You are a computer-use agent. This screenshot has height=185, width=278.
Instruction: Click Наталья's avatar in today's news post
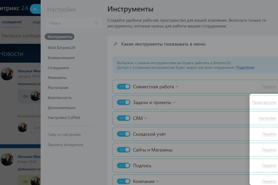tap(7, 74)
